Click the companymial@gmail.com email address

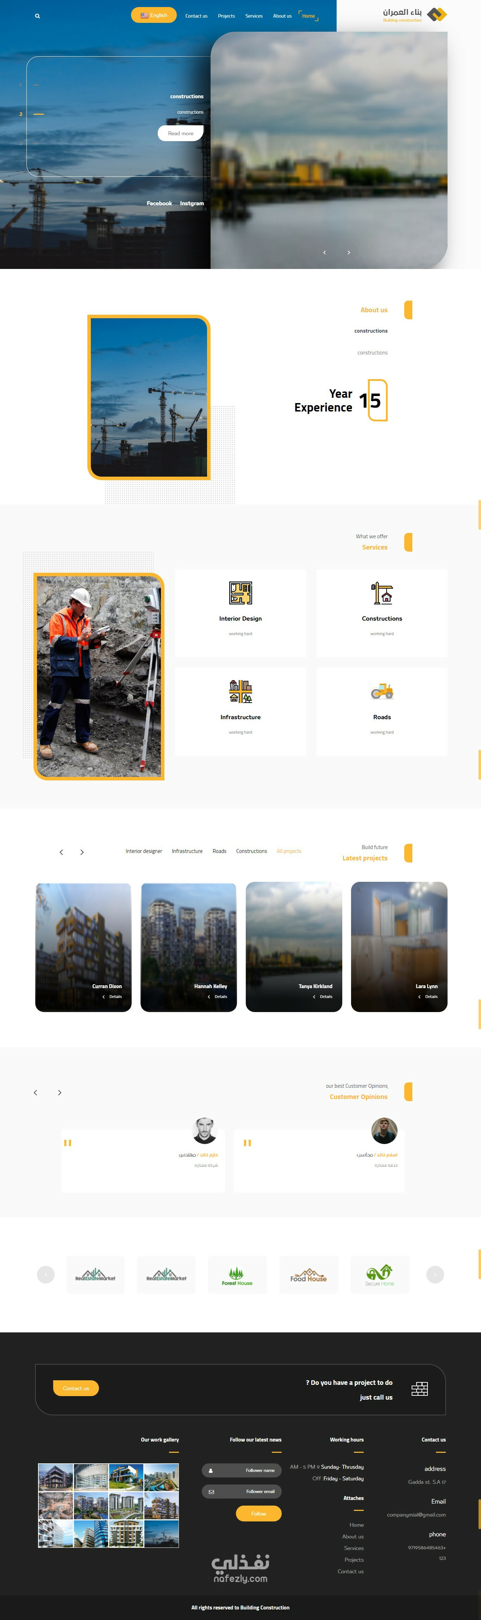click(416, 1514)
